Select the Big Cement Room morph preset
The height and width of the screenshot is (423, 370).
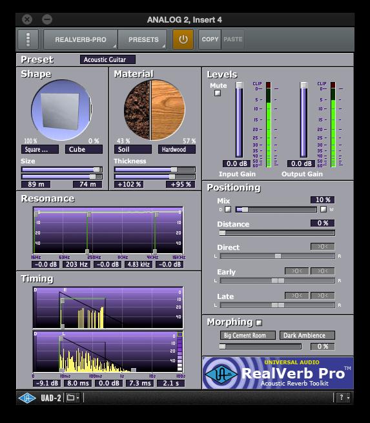point(248,335)
